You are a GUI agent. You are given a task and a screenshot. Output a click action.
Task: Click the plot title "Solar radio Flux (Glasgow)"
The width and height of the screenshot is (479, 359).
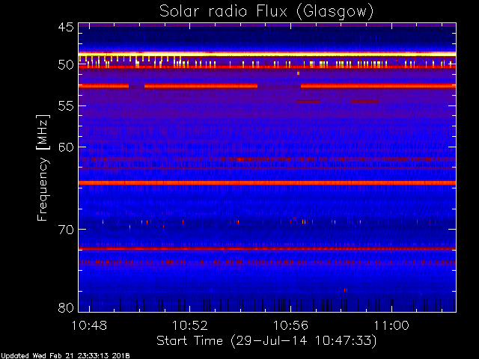pos(266,12)
